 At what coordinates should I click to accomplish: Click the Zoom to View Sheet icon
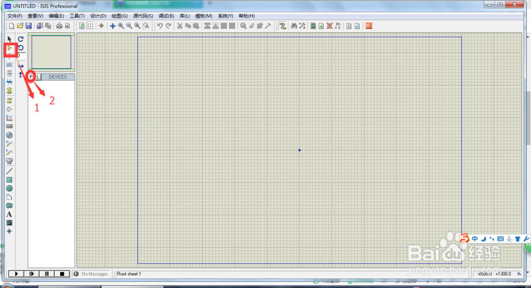click(138, 26)
